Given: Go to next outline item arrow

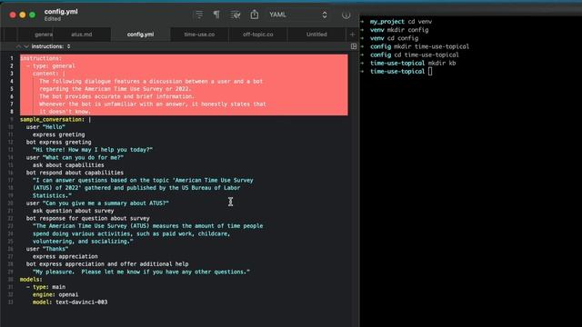Looking at the screenshot, I should point(26,46).
